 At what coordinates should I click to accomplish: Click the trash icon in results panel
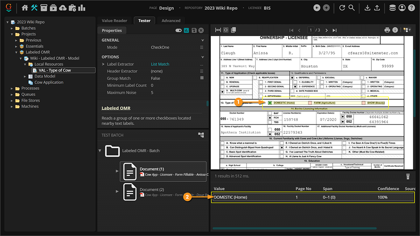(407, 176)
